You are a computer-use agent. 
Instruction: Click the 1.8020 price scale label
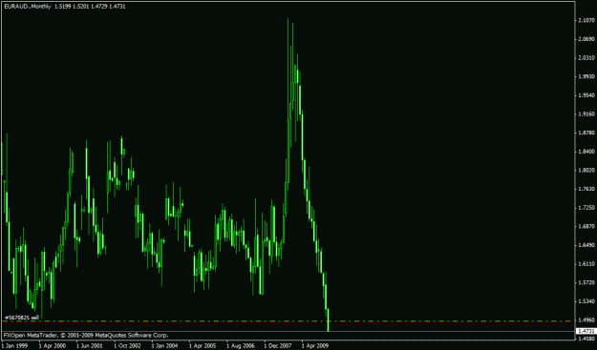tap(586, 171)
